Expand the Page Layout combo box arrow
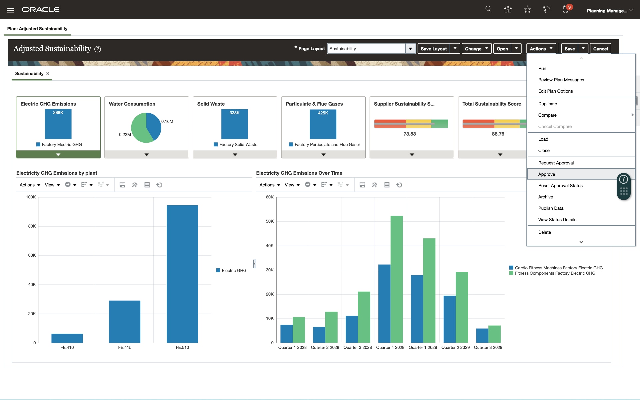The height and width of the screenshot is (400, 640). tap(410, 49)
